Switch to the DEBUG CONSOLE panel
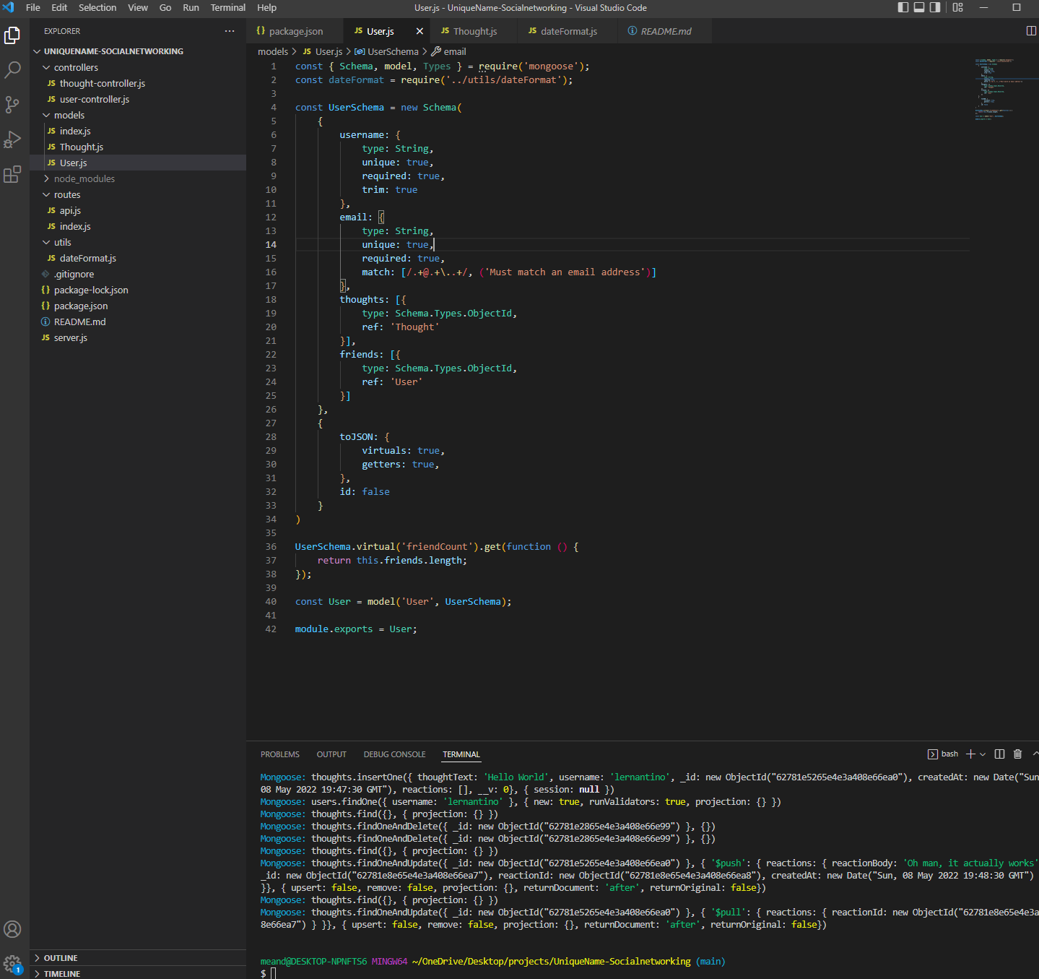The image size is (1039, 979). 394,754
